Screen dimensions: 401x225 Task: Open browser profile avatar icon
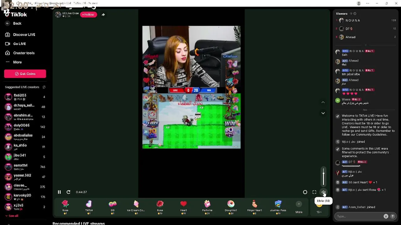[359, 3]
